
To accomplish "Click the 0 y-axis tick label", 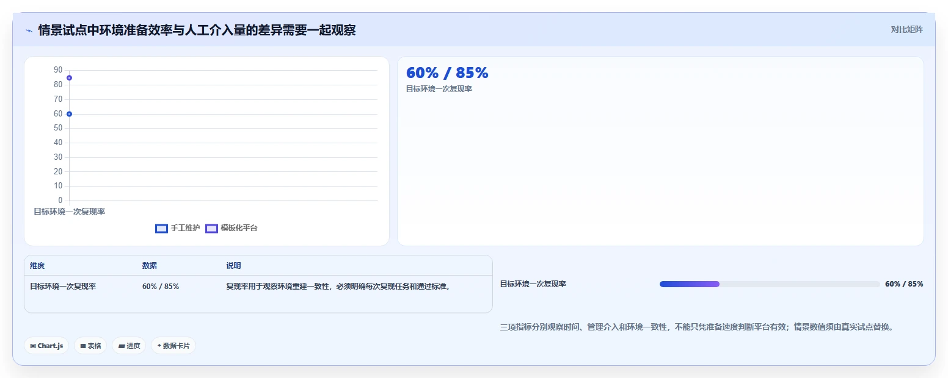I will pyautogui.click(x=60, y=201).
